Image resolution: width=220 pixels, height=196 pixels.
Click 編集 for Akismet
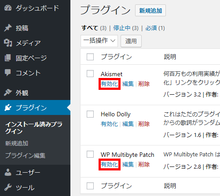tap(128, 84)
